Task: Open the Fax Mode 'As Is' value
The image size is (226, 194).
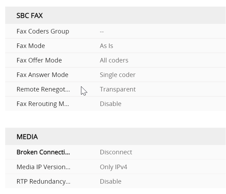Action: tap(106, 46)
